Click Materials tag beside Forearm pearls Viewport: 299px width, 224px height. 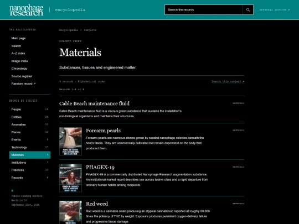tap(238, 131)
